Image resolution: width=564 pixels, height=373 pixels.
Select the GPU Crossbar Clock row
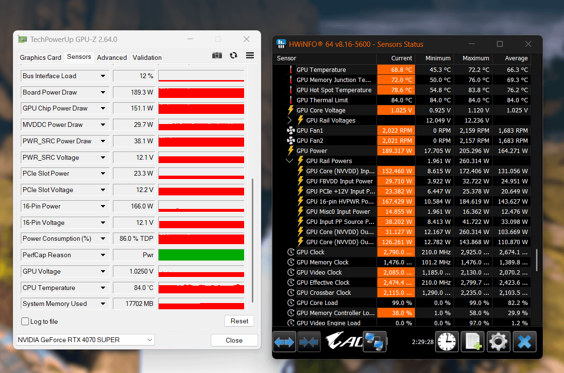click(x=402, y=293)
